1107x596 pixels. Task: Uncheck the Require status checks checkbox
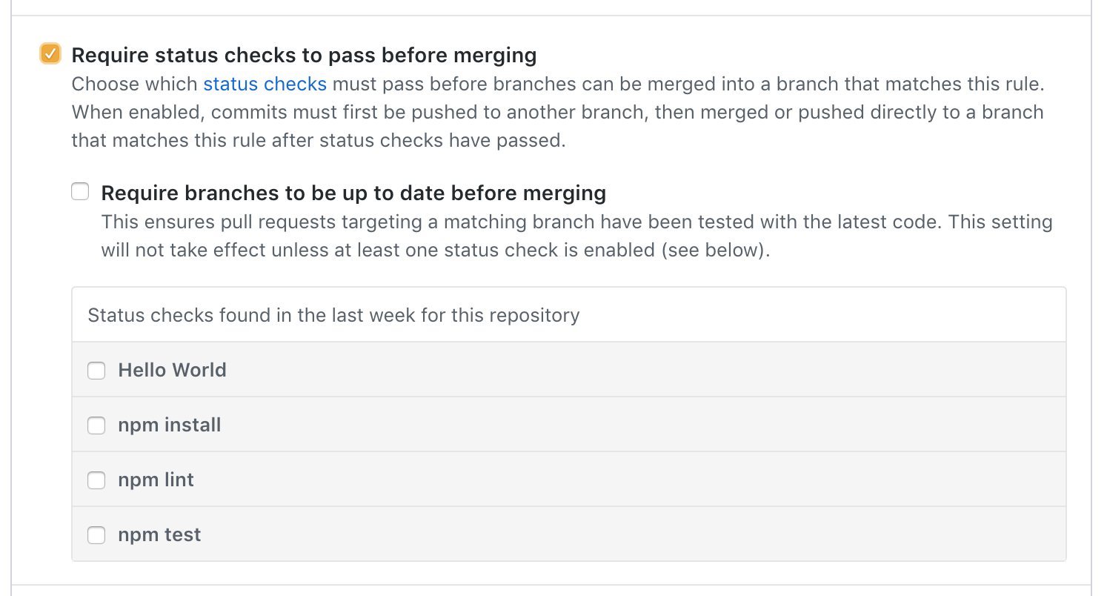[x=50, y=54]
